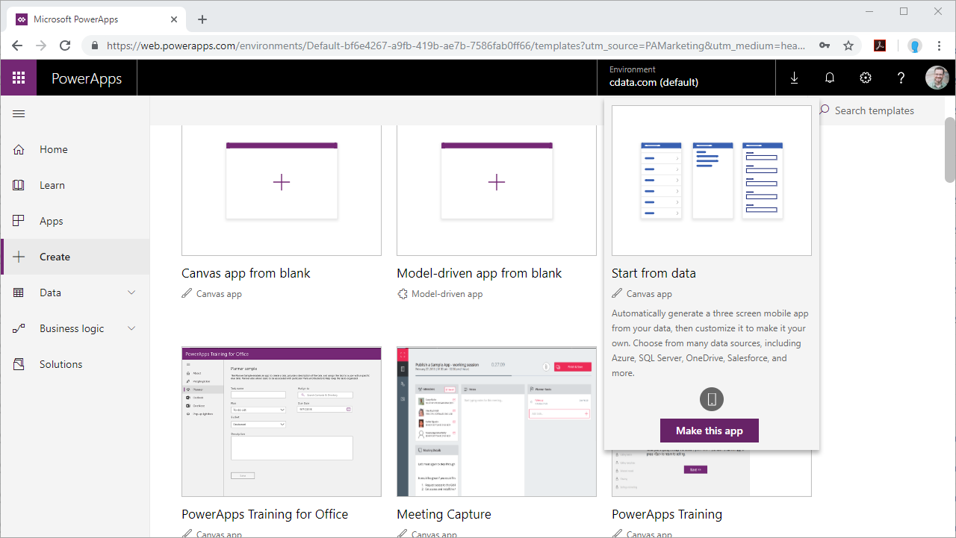This screenshot has width=956, height=538.
Task: Click the search templates magnifier icon
Action: click(825, 110)
